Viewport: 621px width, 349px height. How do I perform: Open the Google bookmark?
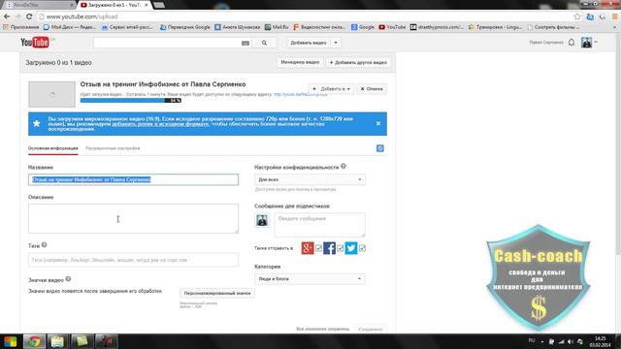(x=362, y=27)
